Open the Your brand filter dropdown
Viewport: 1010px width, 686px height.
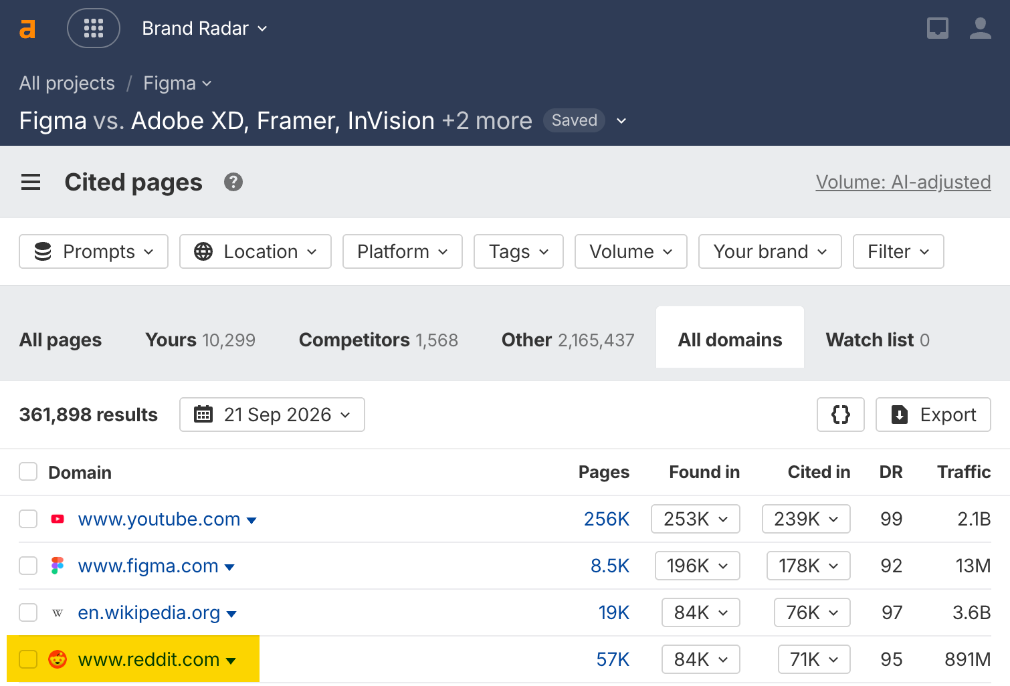point(770,251)
